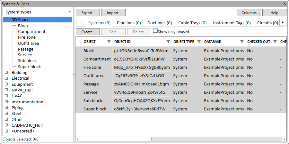Select the Passage row in the table
Image resolution: width=289 pixels, height=144 pixels.
coord(91,84)
